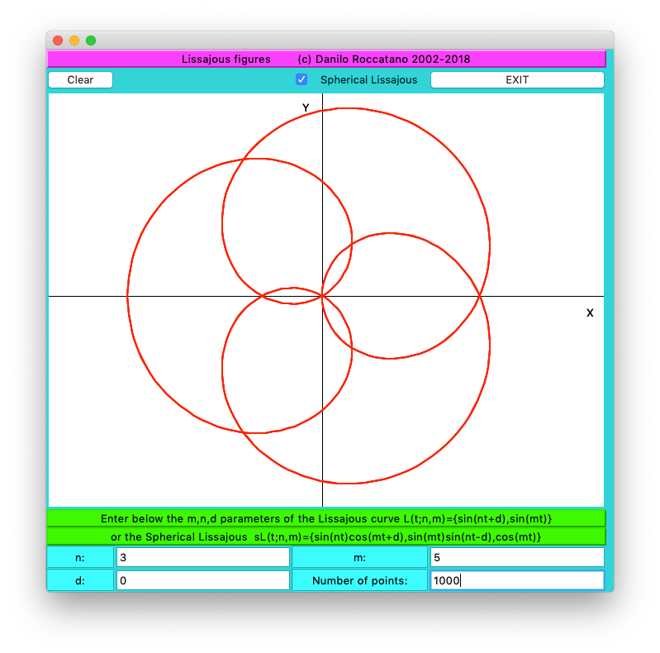Close the window with the red button

pyautogui.click(x=58, y=41)
